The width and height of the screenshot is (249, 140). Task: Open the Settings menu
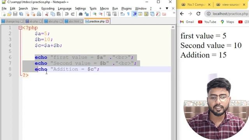point(81,9)
